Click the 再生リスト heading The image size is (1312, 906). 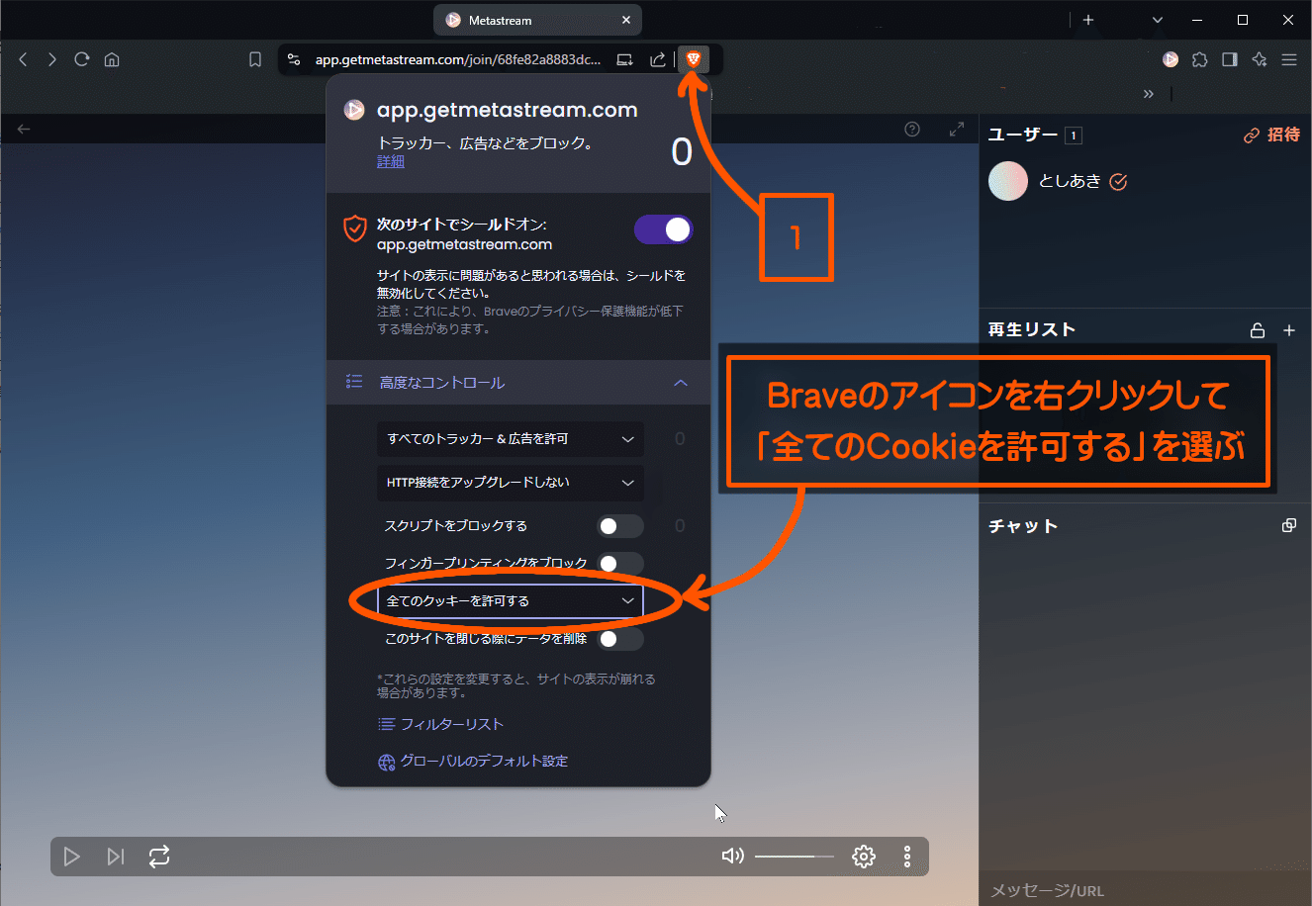1032,330
